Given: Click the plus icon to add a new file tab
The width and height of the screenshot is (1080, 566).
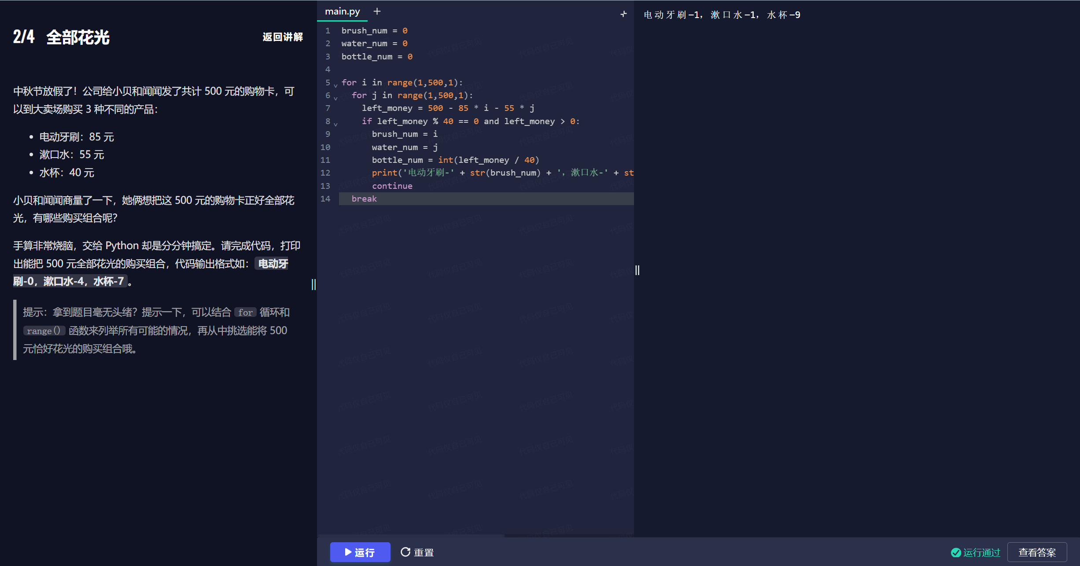Looking at the screenshot, I should pyautogui.click(x=377, y=11).
